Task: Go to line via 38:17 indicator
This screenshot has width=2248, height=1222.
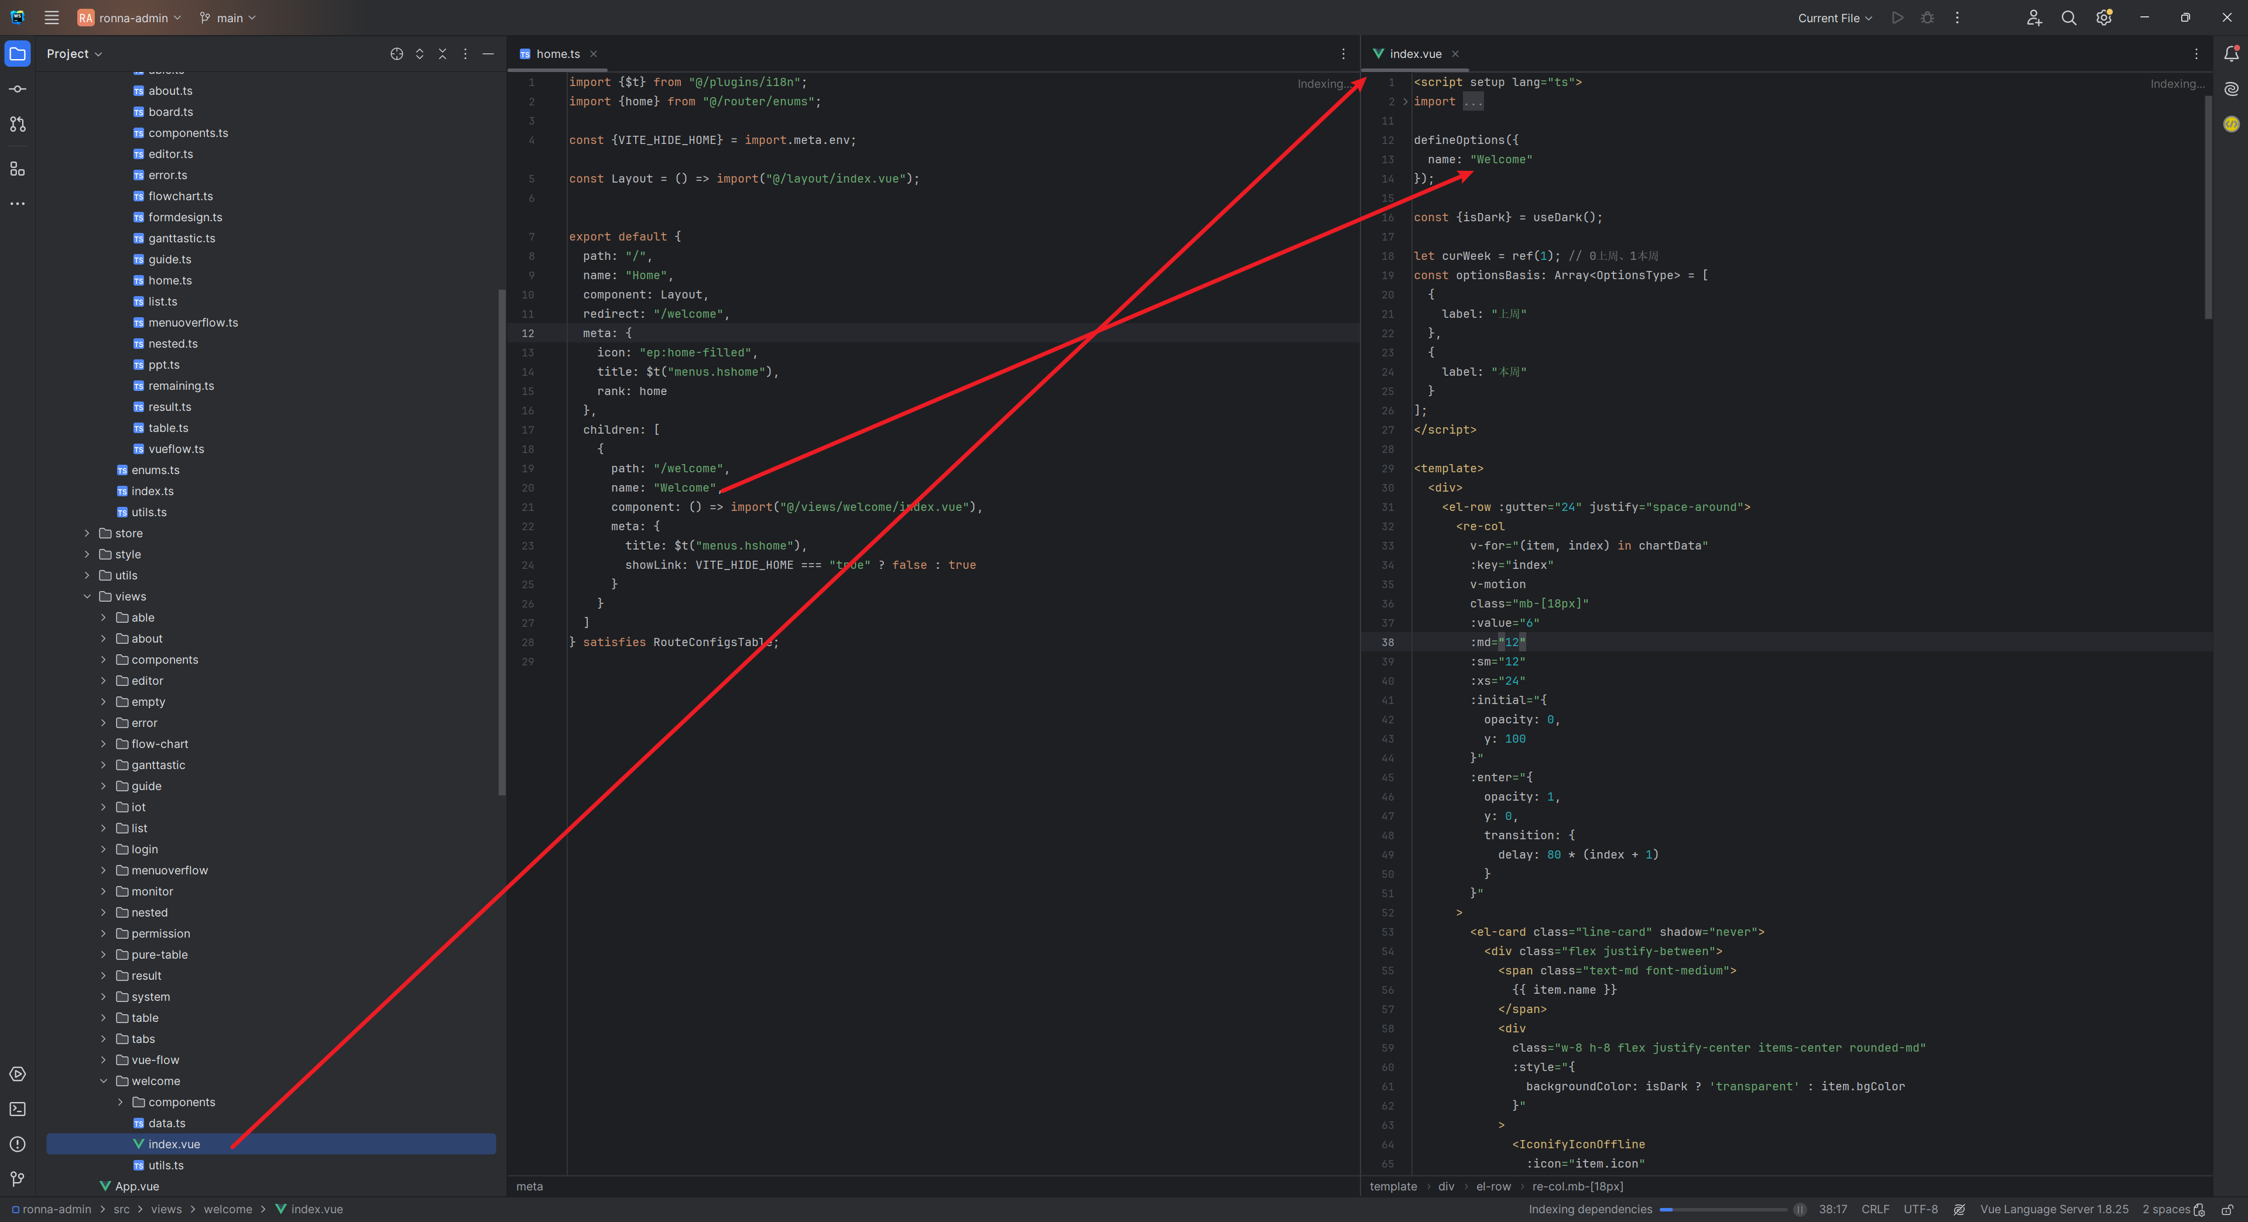Action: (x=1832, y=1209)
